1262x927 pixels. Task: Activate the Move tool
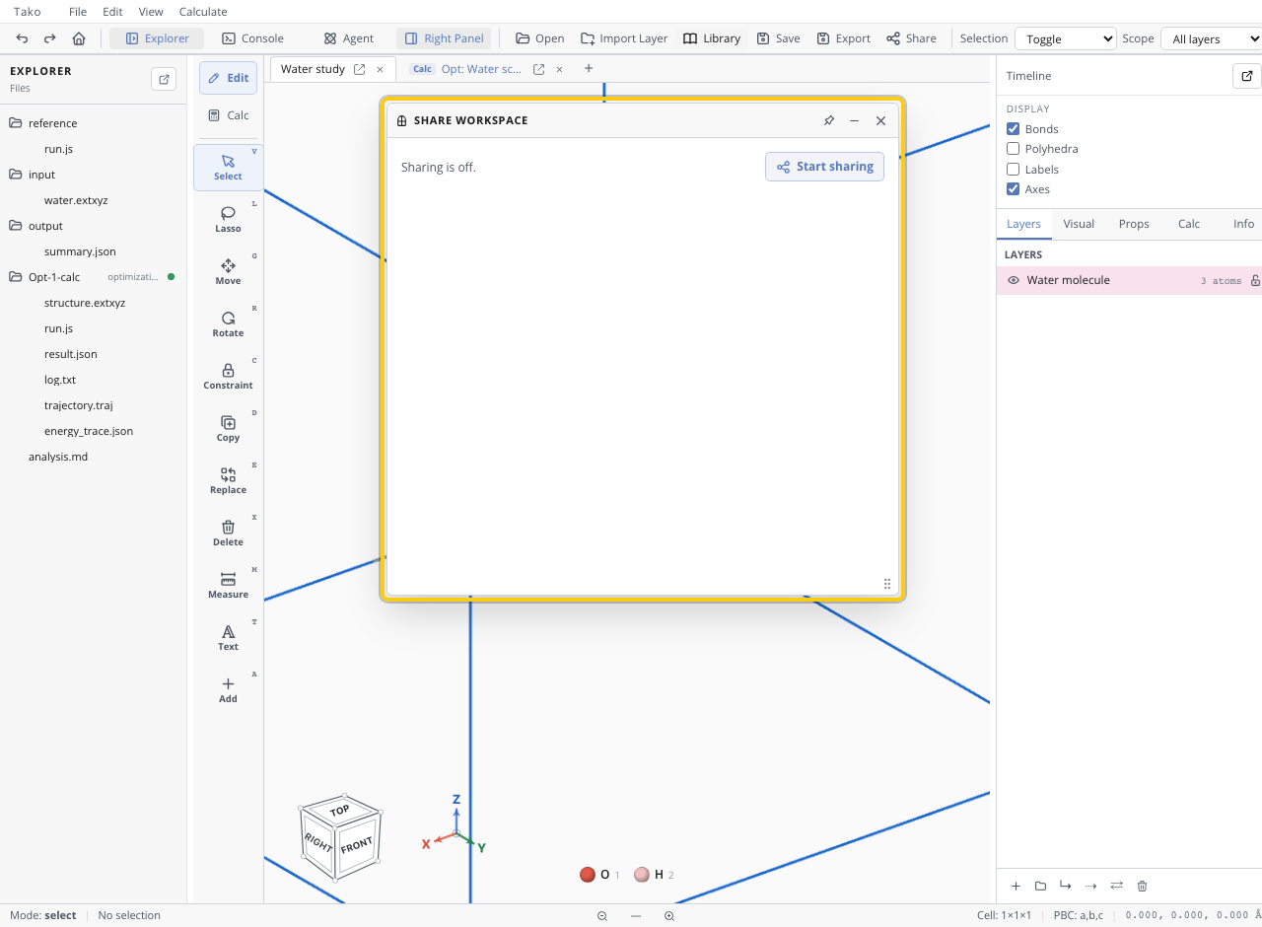pos(228,271)
